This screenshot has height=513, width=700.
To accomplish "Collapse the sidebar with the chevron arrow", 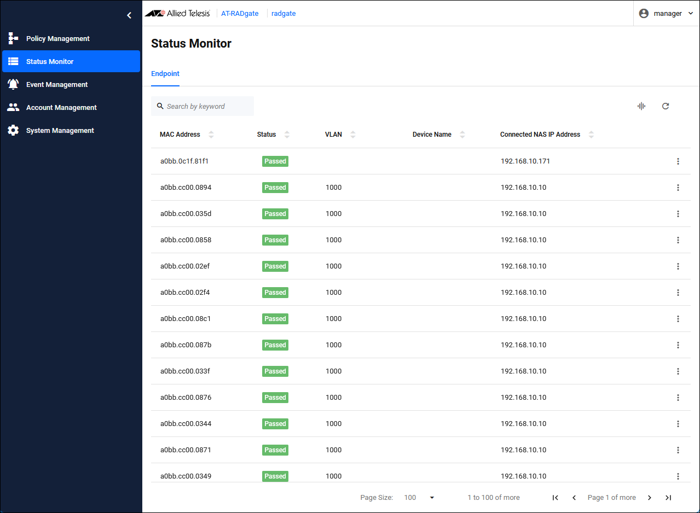I will pos(129,15).
